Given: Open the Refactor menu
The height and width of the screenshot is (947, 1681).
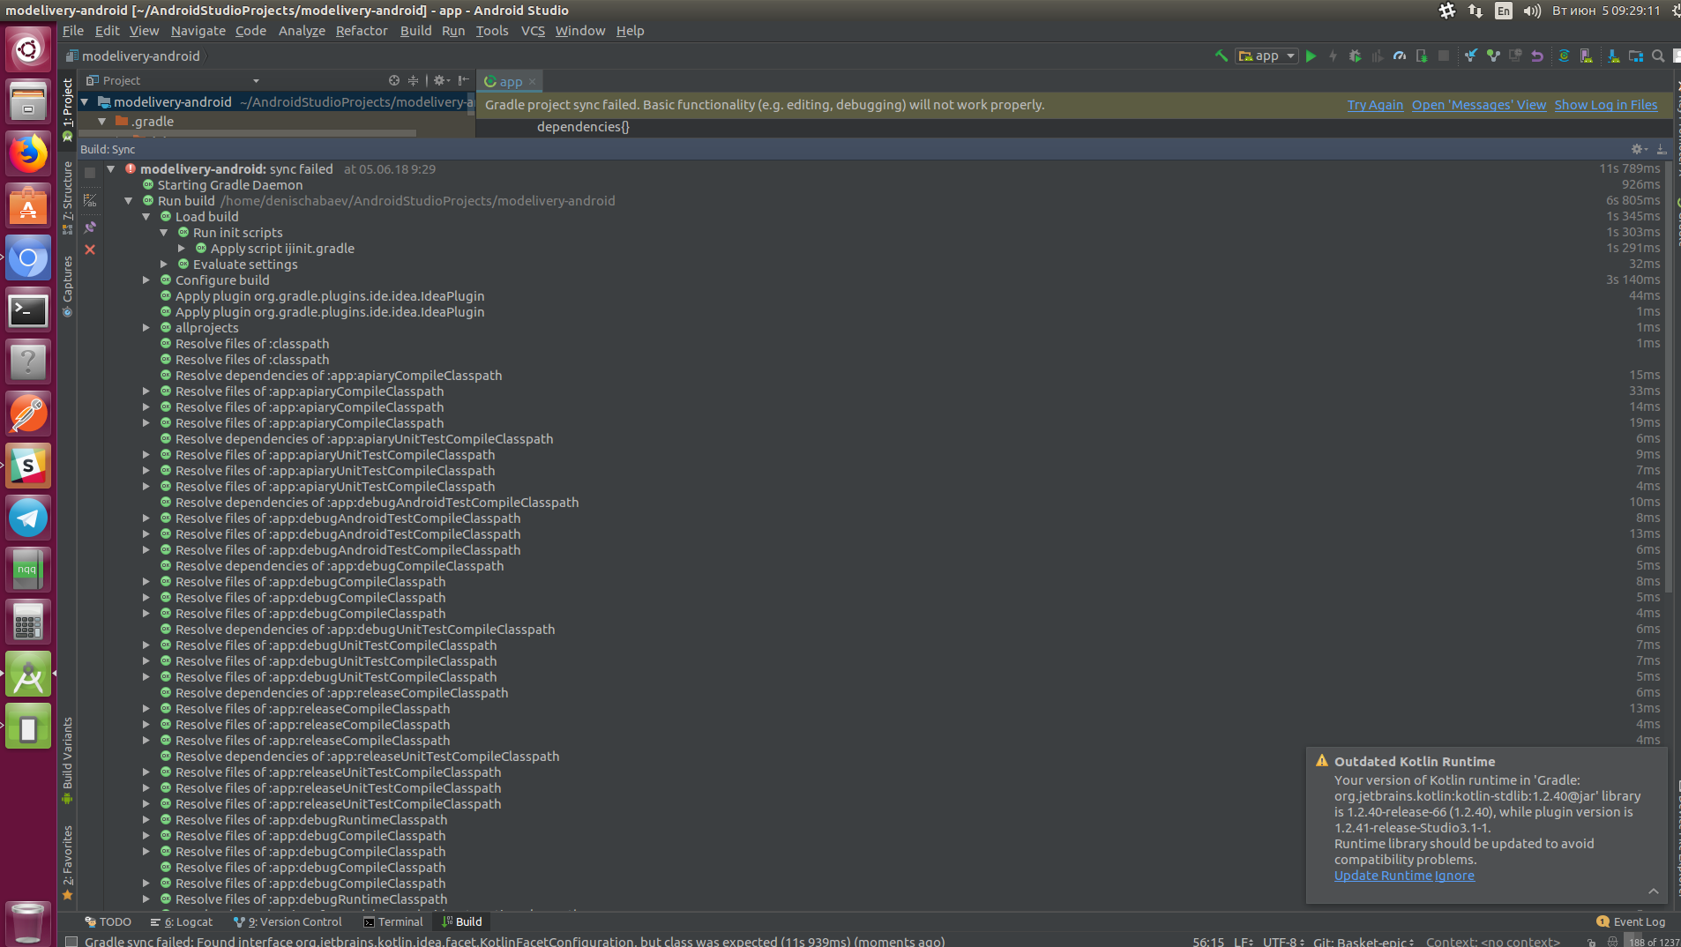Looking at the screenshot, I should (x=362, y=30).
